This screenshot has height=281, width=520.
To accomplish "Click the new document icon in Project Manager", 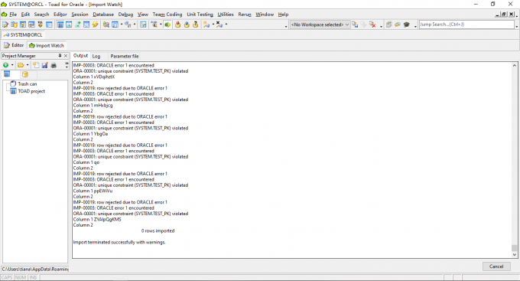I will click(36, 65).
